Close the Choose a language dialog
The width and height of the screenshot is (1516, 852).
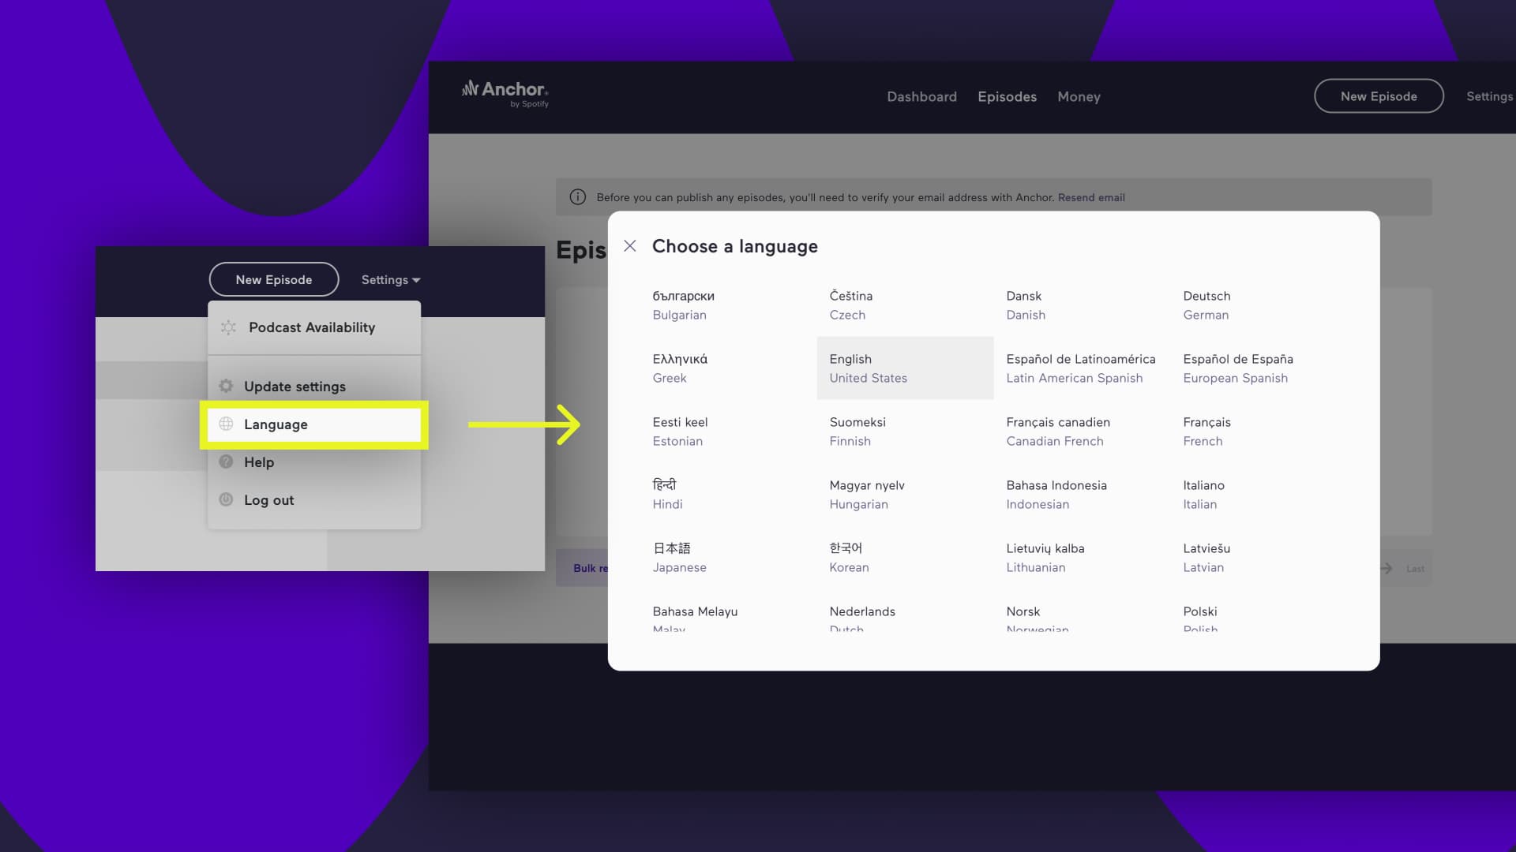[629, 246]
